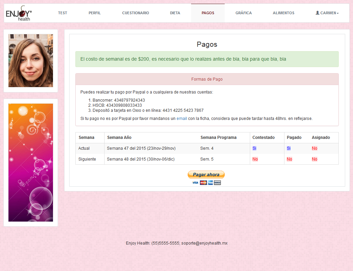The height and width of the screenshot is (271, 353).
Task: Click the Contestado 'No' badge for Semana 48
Action: (255, 159)
